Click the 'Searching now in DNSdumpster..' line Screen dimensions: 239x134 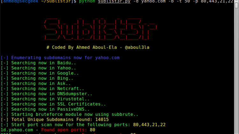(47, 94)
